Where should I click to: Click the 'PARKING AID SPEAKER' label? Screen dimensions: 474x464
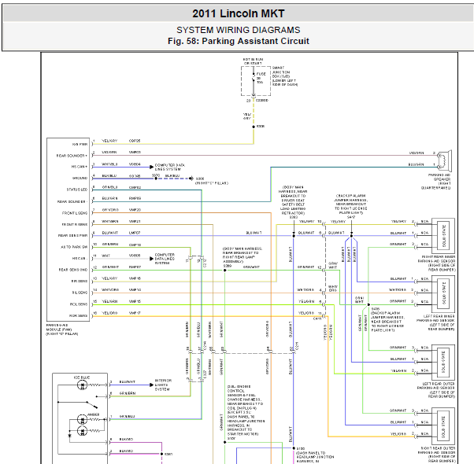439,177
